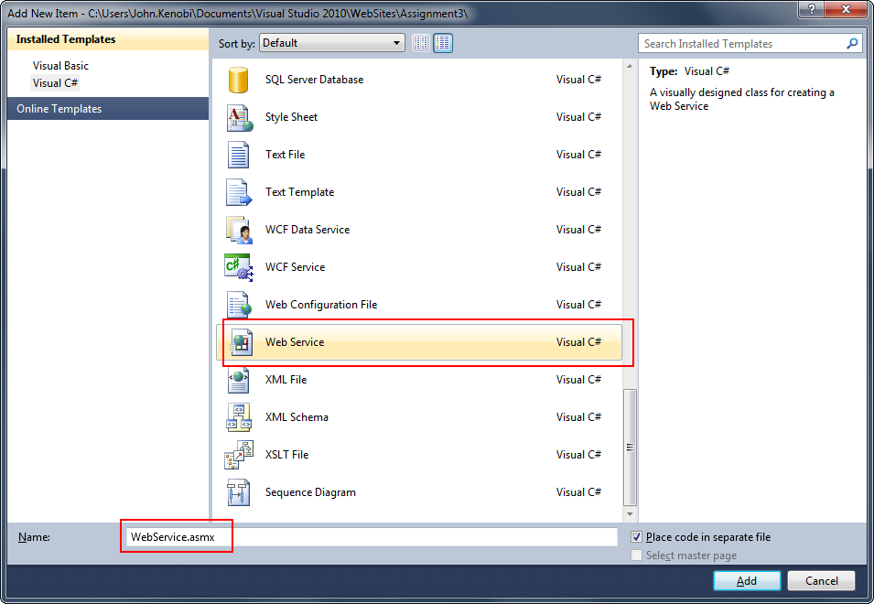Viewport: 874px width, 604px height.
Task: Click the Cancel button
Action: tap(821, 580)
